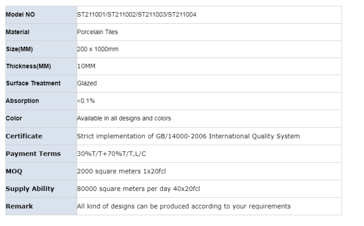Select the Available in all designs text
364x226 pixels.
(x=124, y=118)
